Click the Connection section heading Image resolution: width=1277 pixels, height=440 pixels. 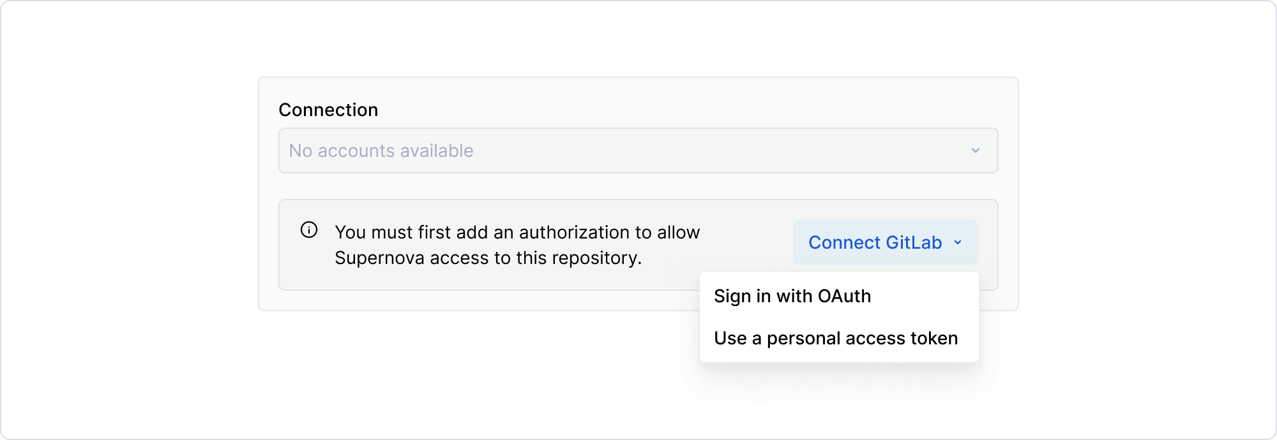tap(328, 110)
